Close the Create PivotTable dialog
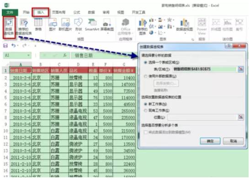Screen dimensions: 250x180 [x=239, y=46]
